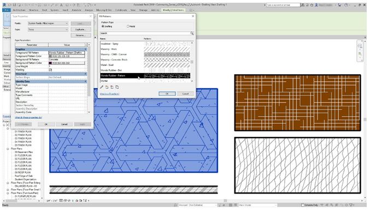The width and height of the screenshot is (370, 211).
Task: Click OK in the Fill Patterns dialog
Action: click(x=167, y=94)
